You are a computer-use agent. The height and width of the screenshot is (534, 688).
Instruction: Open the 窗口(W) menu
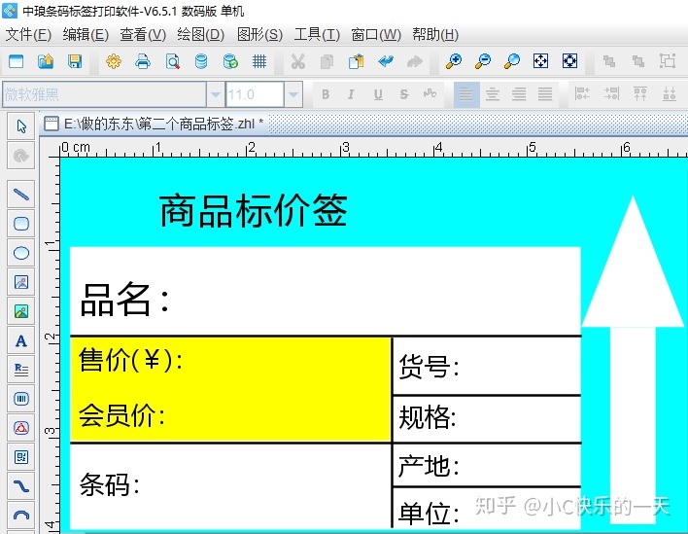coord(376,35)
